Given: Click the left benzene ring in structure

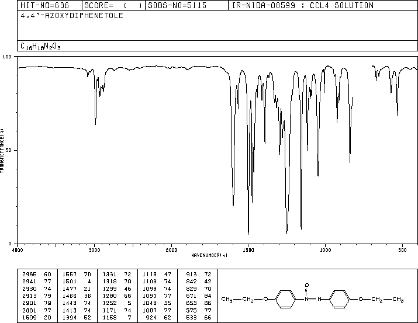Looking at the screenshot, I should pos(285,299).
